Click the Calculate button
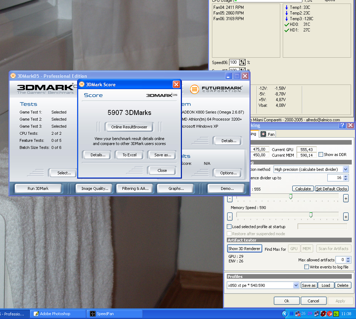The height and width of the screenshot is (319, 356). [303, 189]
